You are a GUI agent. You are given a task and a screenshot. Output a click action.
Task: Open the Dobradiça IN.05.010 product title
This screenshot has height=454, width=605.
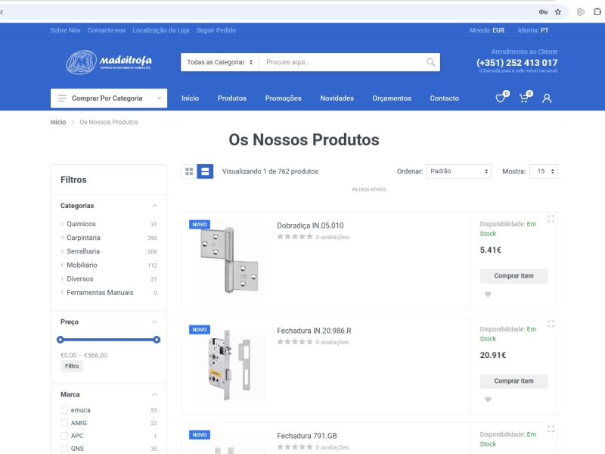point(310,225)
